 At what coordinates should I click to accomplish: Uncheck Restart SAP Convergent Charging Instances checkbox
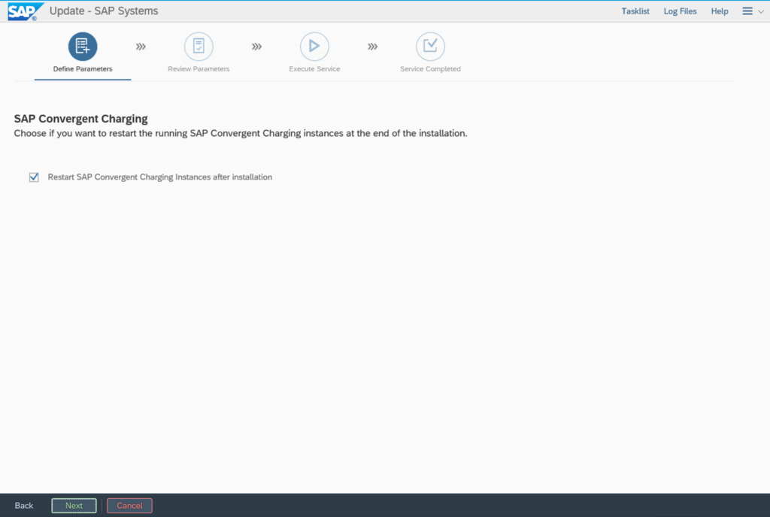click(x=34, y=177)
